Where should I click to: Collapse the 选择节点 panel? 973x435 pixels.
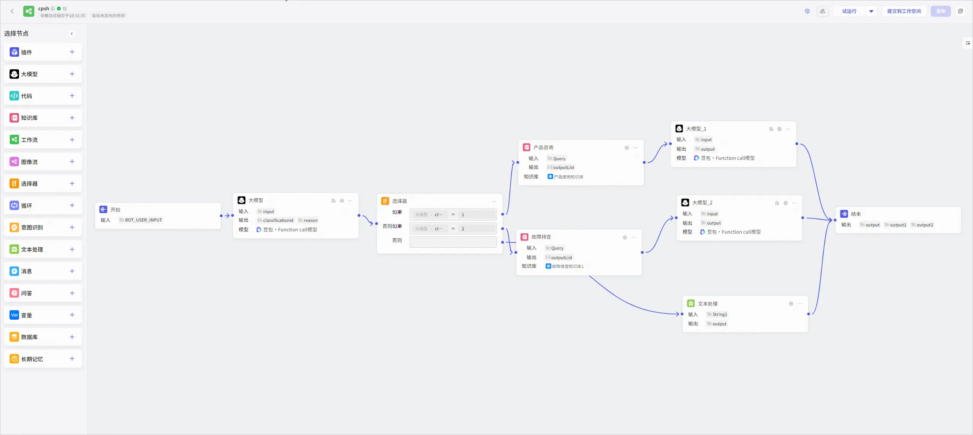(72, 33)
